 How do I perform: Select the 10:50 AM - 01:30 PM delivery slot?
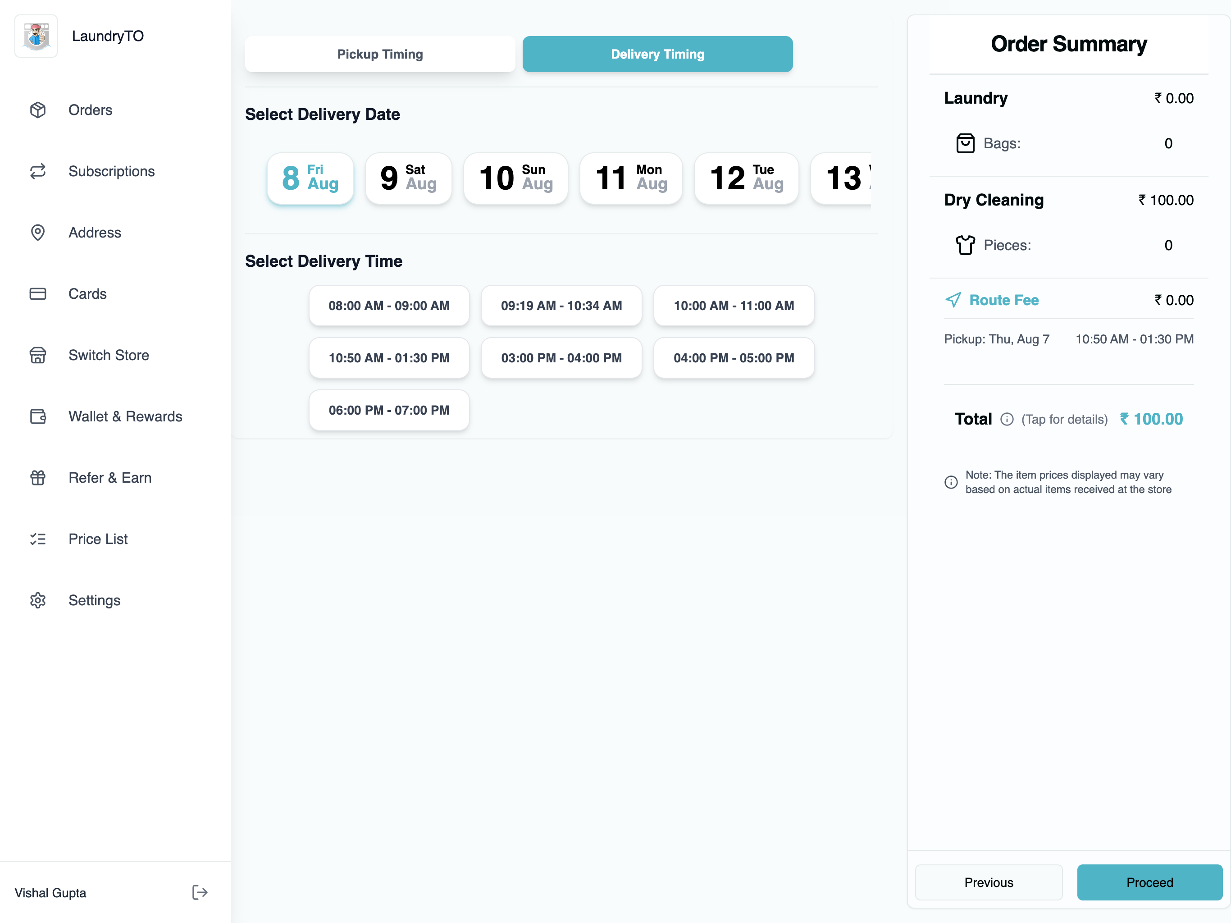tap(389, 358)
